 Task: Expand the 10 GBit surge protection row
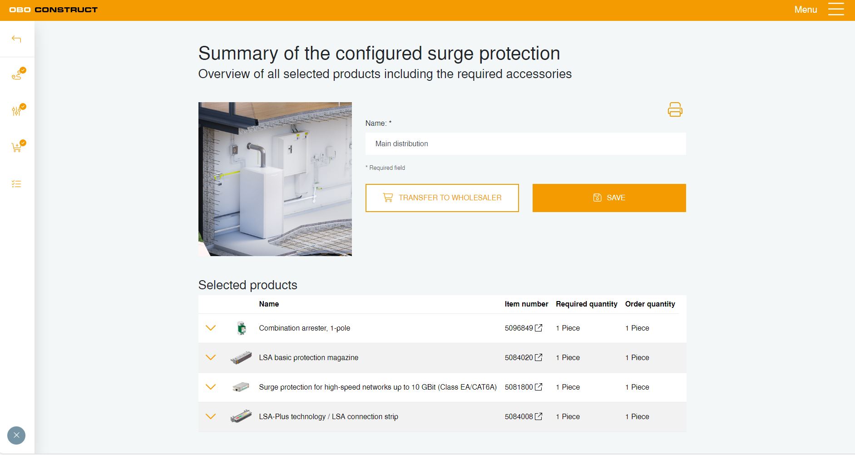coord(211,387)
